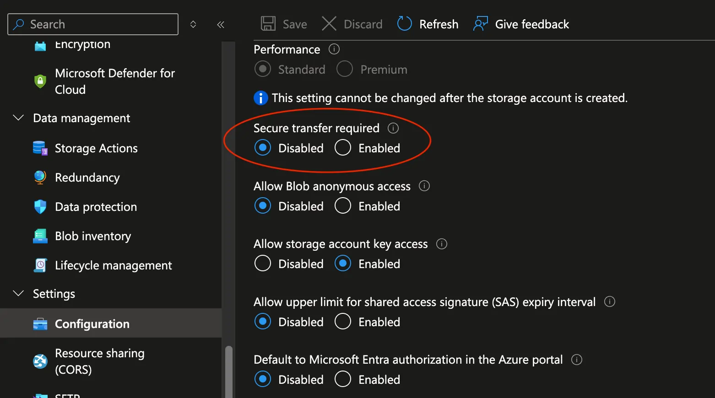Image resolution: width=715 pixels, height=398 pixels.
Task: Click the Redundancy globe icon
Action: click(x=40, y=177)
